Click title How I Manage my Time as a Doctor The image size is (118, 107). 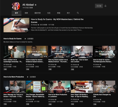[x=13, y=95]
